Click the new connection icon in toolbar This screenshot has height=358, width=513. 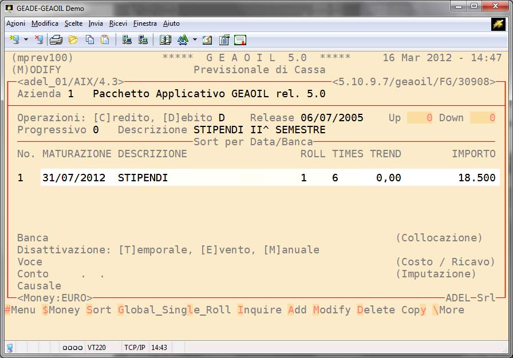tap(14, 39)
